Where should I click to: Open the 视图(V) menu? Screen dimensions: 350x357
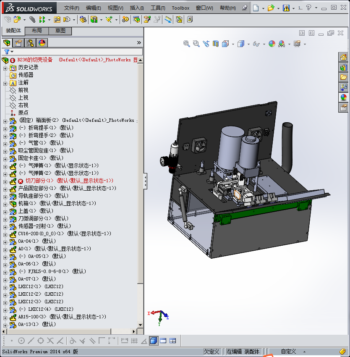[x=115, y=8]
